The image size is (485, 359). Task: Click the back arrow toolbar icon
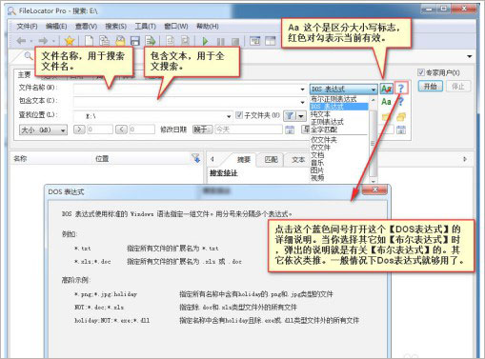tap(21, 41)
